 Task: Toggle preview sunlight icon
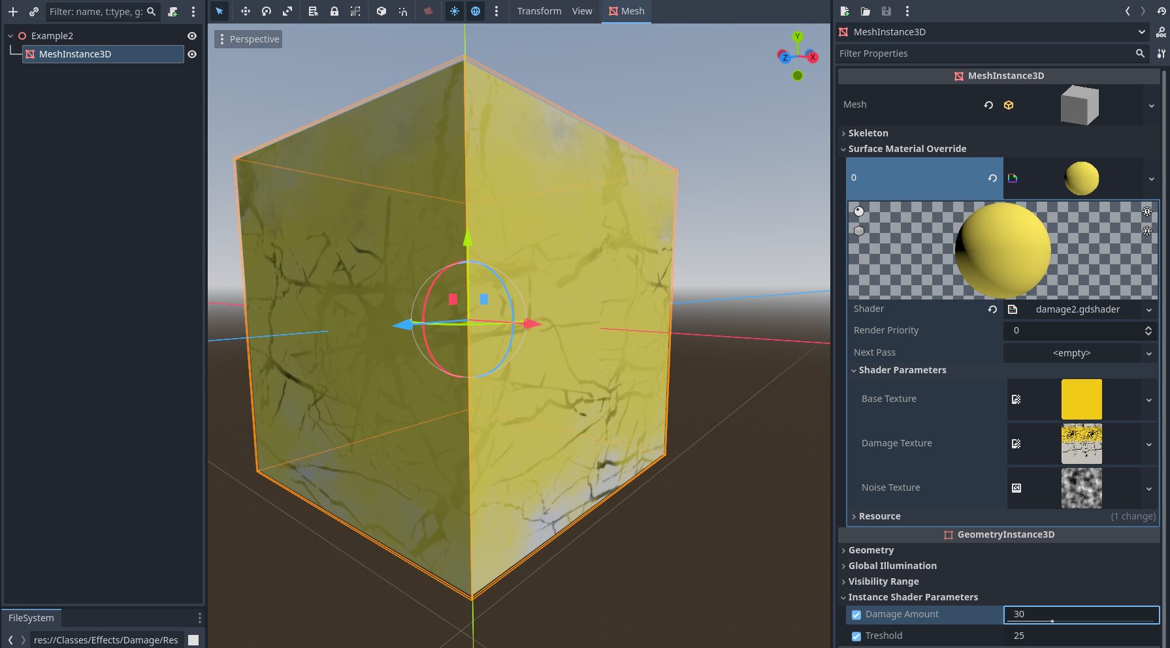[455, 11]
